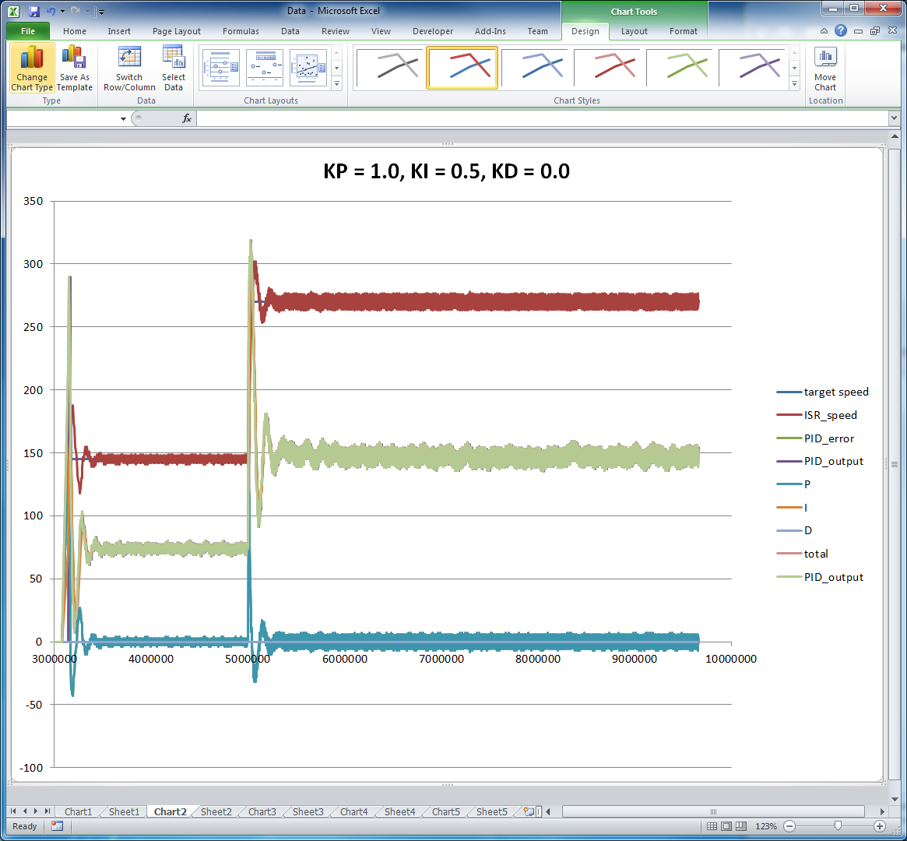Go to the Sheet2 tab
The image size is (907, 841).
(x=216, y=811)
